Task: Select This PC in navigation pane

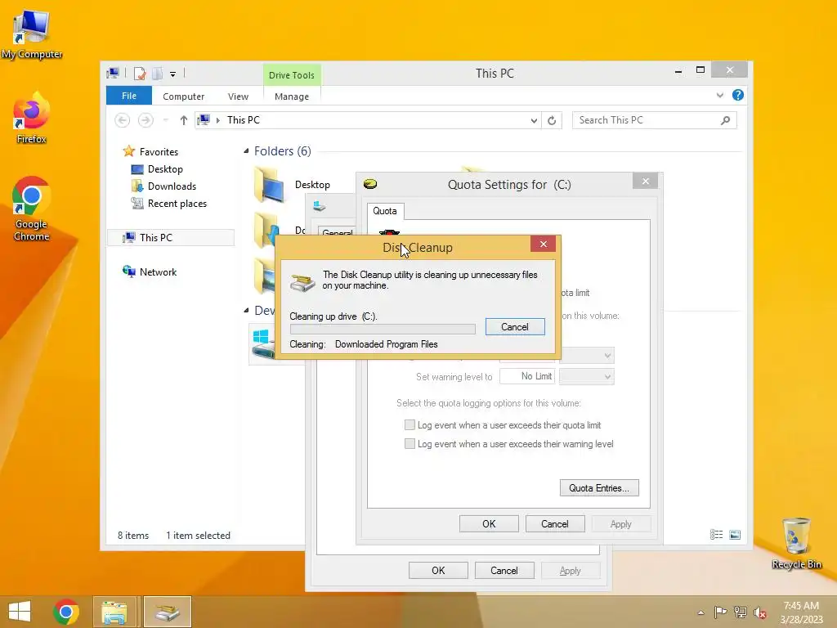Action: coord(171,238)
